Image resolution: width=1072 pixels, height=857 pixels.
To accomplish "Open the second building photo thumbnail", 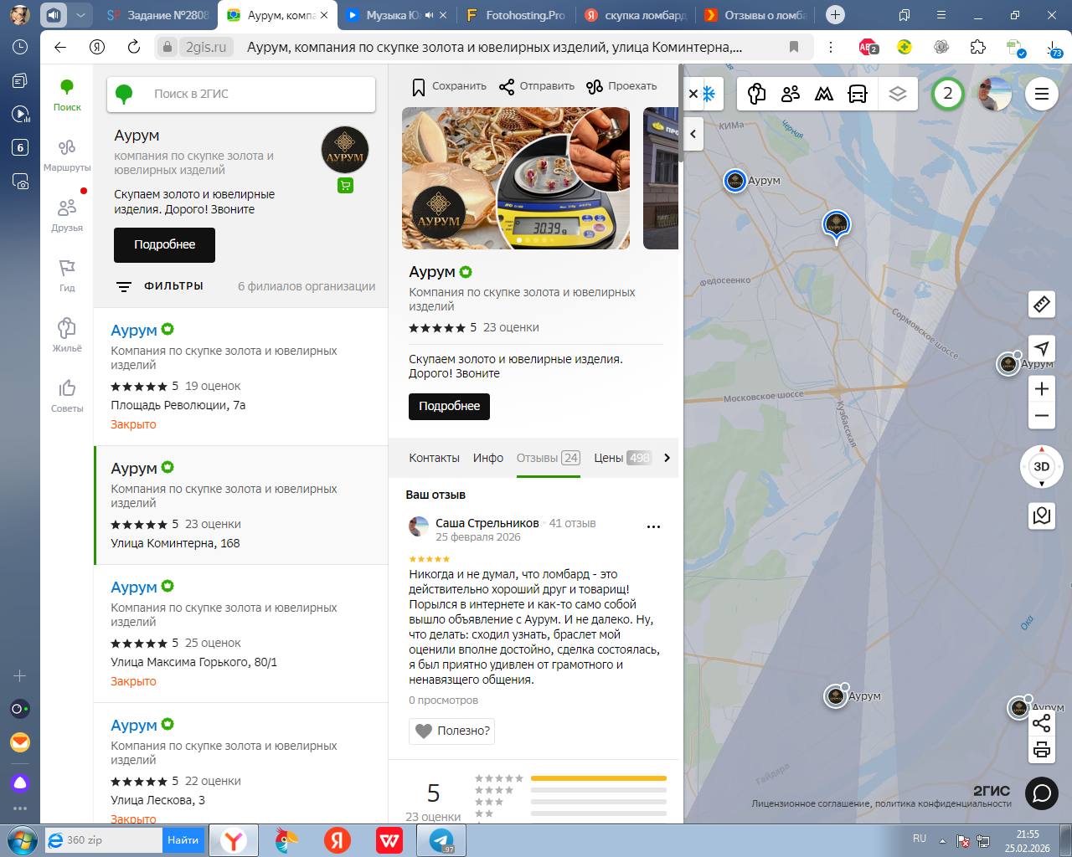I will [661, 178].
